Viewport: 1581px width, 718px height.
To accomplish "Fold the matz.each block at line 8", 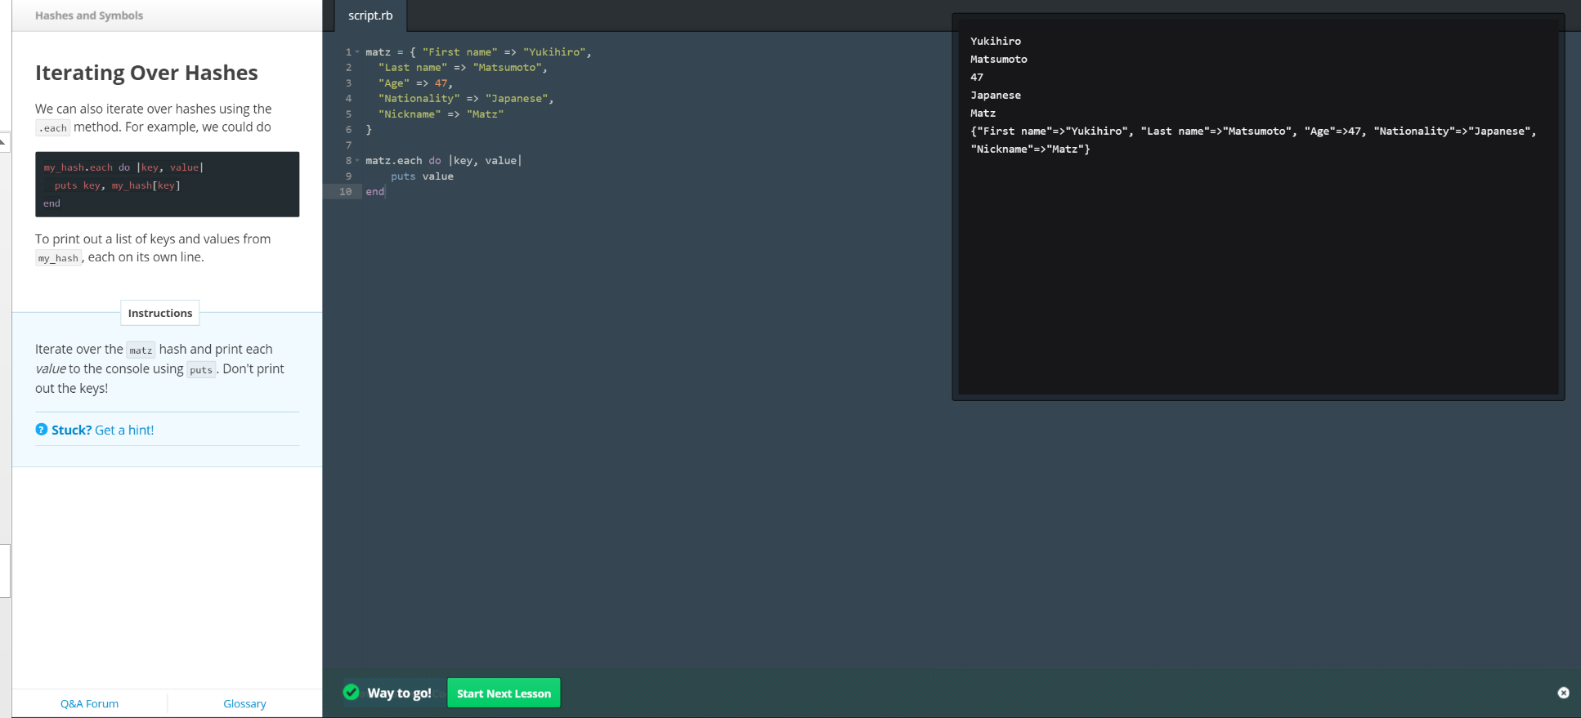I will [357, 161].
